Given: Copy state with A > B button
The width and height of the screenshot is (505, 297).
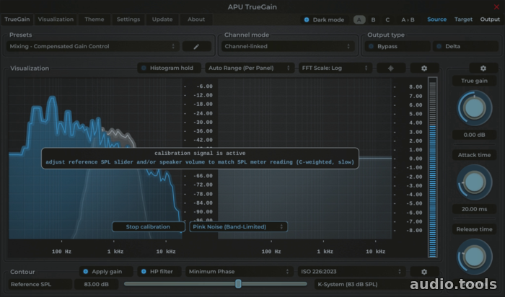Looking at the screenshot, I should [x=408, y=19].
